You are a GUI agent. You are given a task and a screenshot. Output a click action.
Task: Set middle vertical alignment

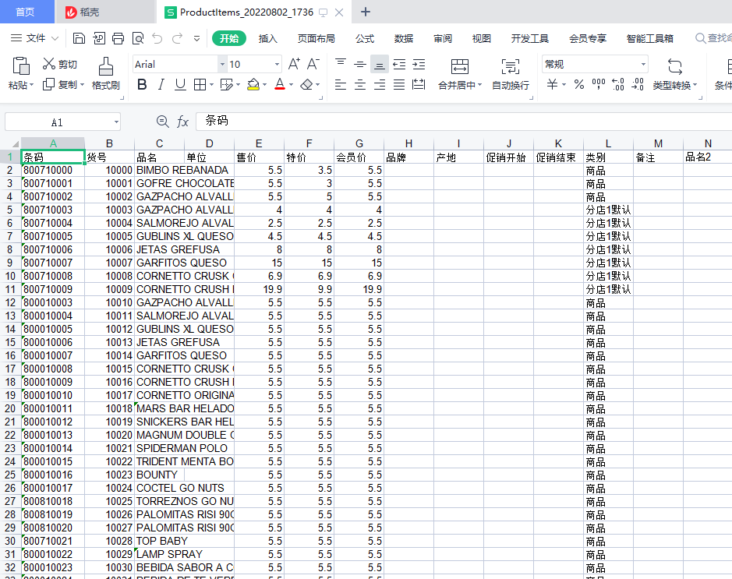point(360,64)
